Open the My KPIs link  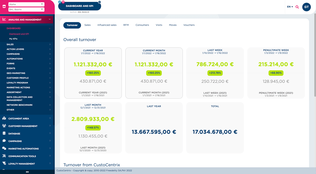13,39
